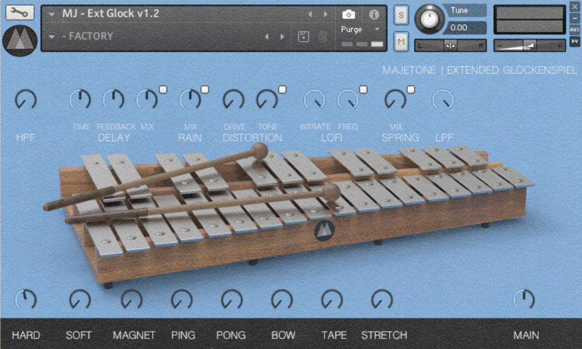Viewport: 582px width, 349px height.
Task: Click the PING layer volume knob
Action: (x=182, y=300)
